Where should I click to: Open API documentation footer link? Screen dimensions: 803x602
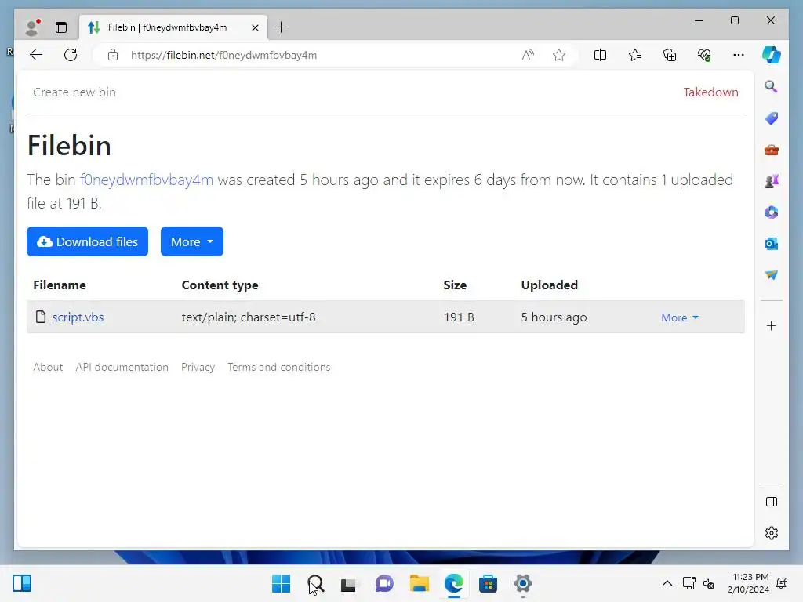pos(122,367)
